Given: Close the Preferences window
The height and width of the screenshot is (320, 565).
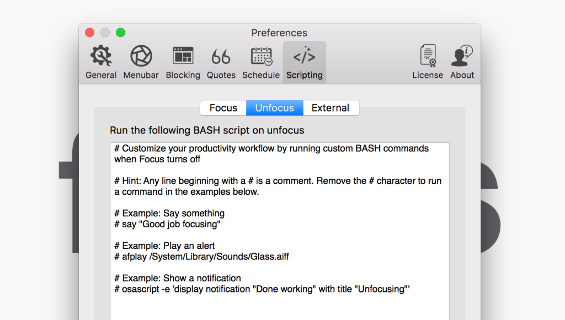Looking at the screenshot, I should (x=90, y=33).
